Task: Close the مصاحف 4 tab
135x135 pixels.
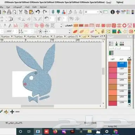Action: pyautogui.click(x=38, y=37)
